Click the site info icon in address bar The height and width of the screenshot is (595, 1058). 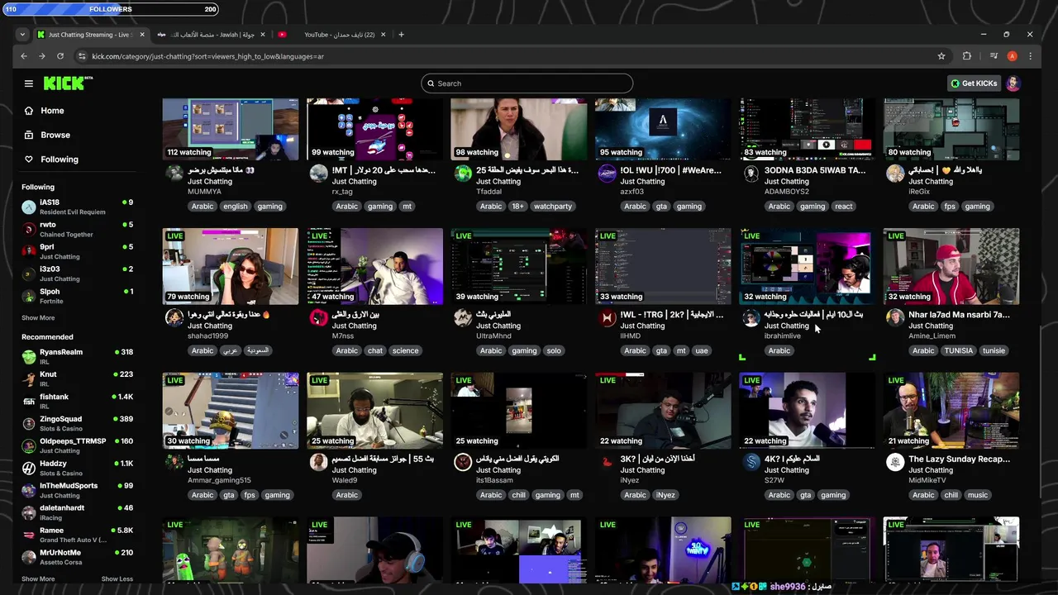[81, 56]
